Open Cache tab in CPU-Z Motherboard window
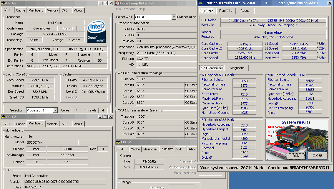Image resolution: width=334 pixels, height=189 pixels. [20, 124]
